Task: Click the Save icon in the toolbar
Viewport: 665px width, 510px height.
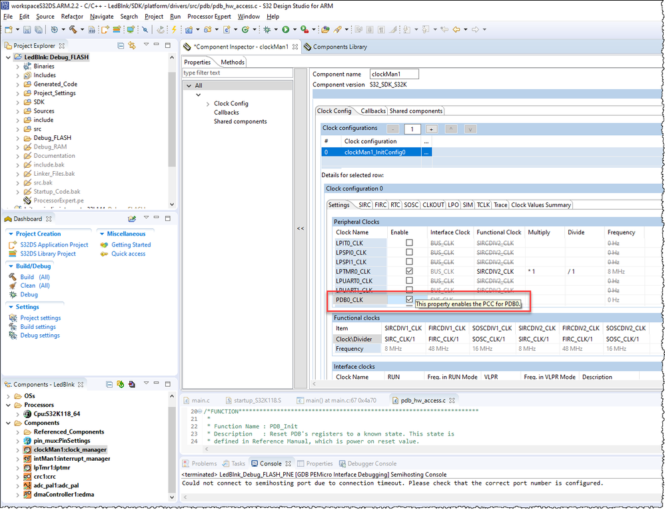Action: click(27, 29)
